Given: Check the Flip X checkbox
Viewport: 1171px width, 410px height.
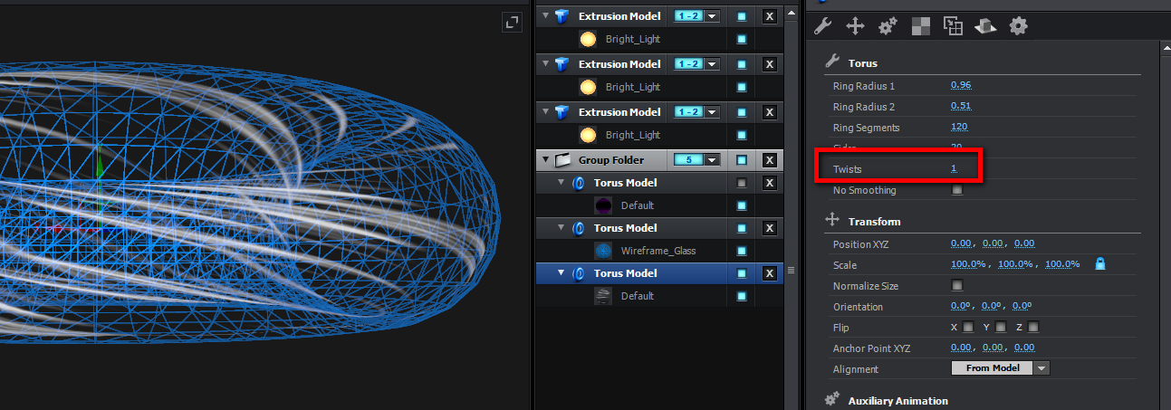Looking at the screenshot, I should tap(968, 327).
